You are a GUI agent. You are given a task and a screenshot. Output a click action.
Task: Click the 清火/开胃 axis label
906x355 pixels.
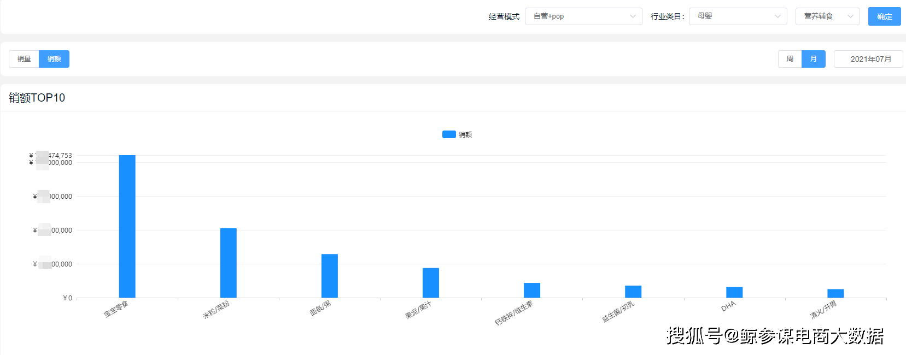[x=823, y=310]
